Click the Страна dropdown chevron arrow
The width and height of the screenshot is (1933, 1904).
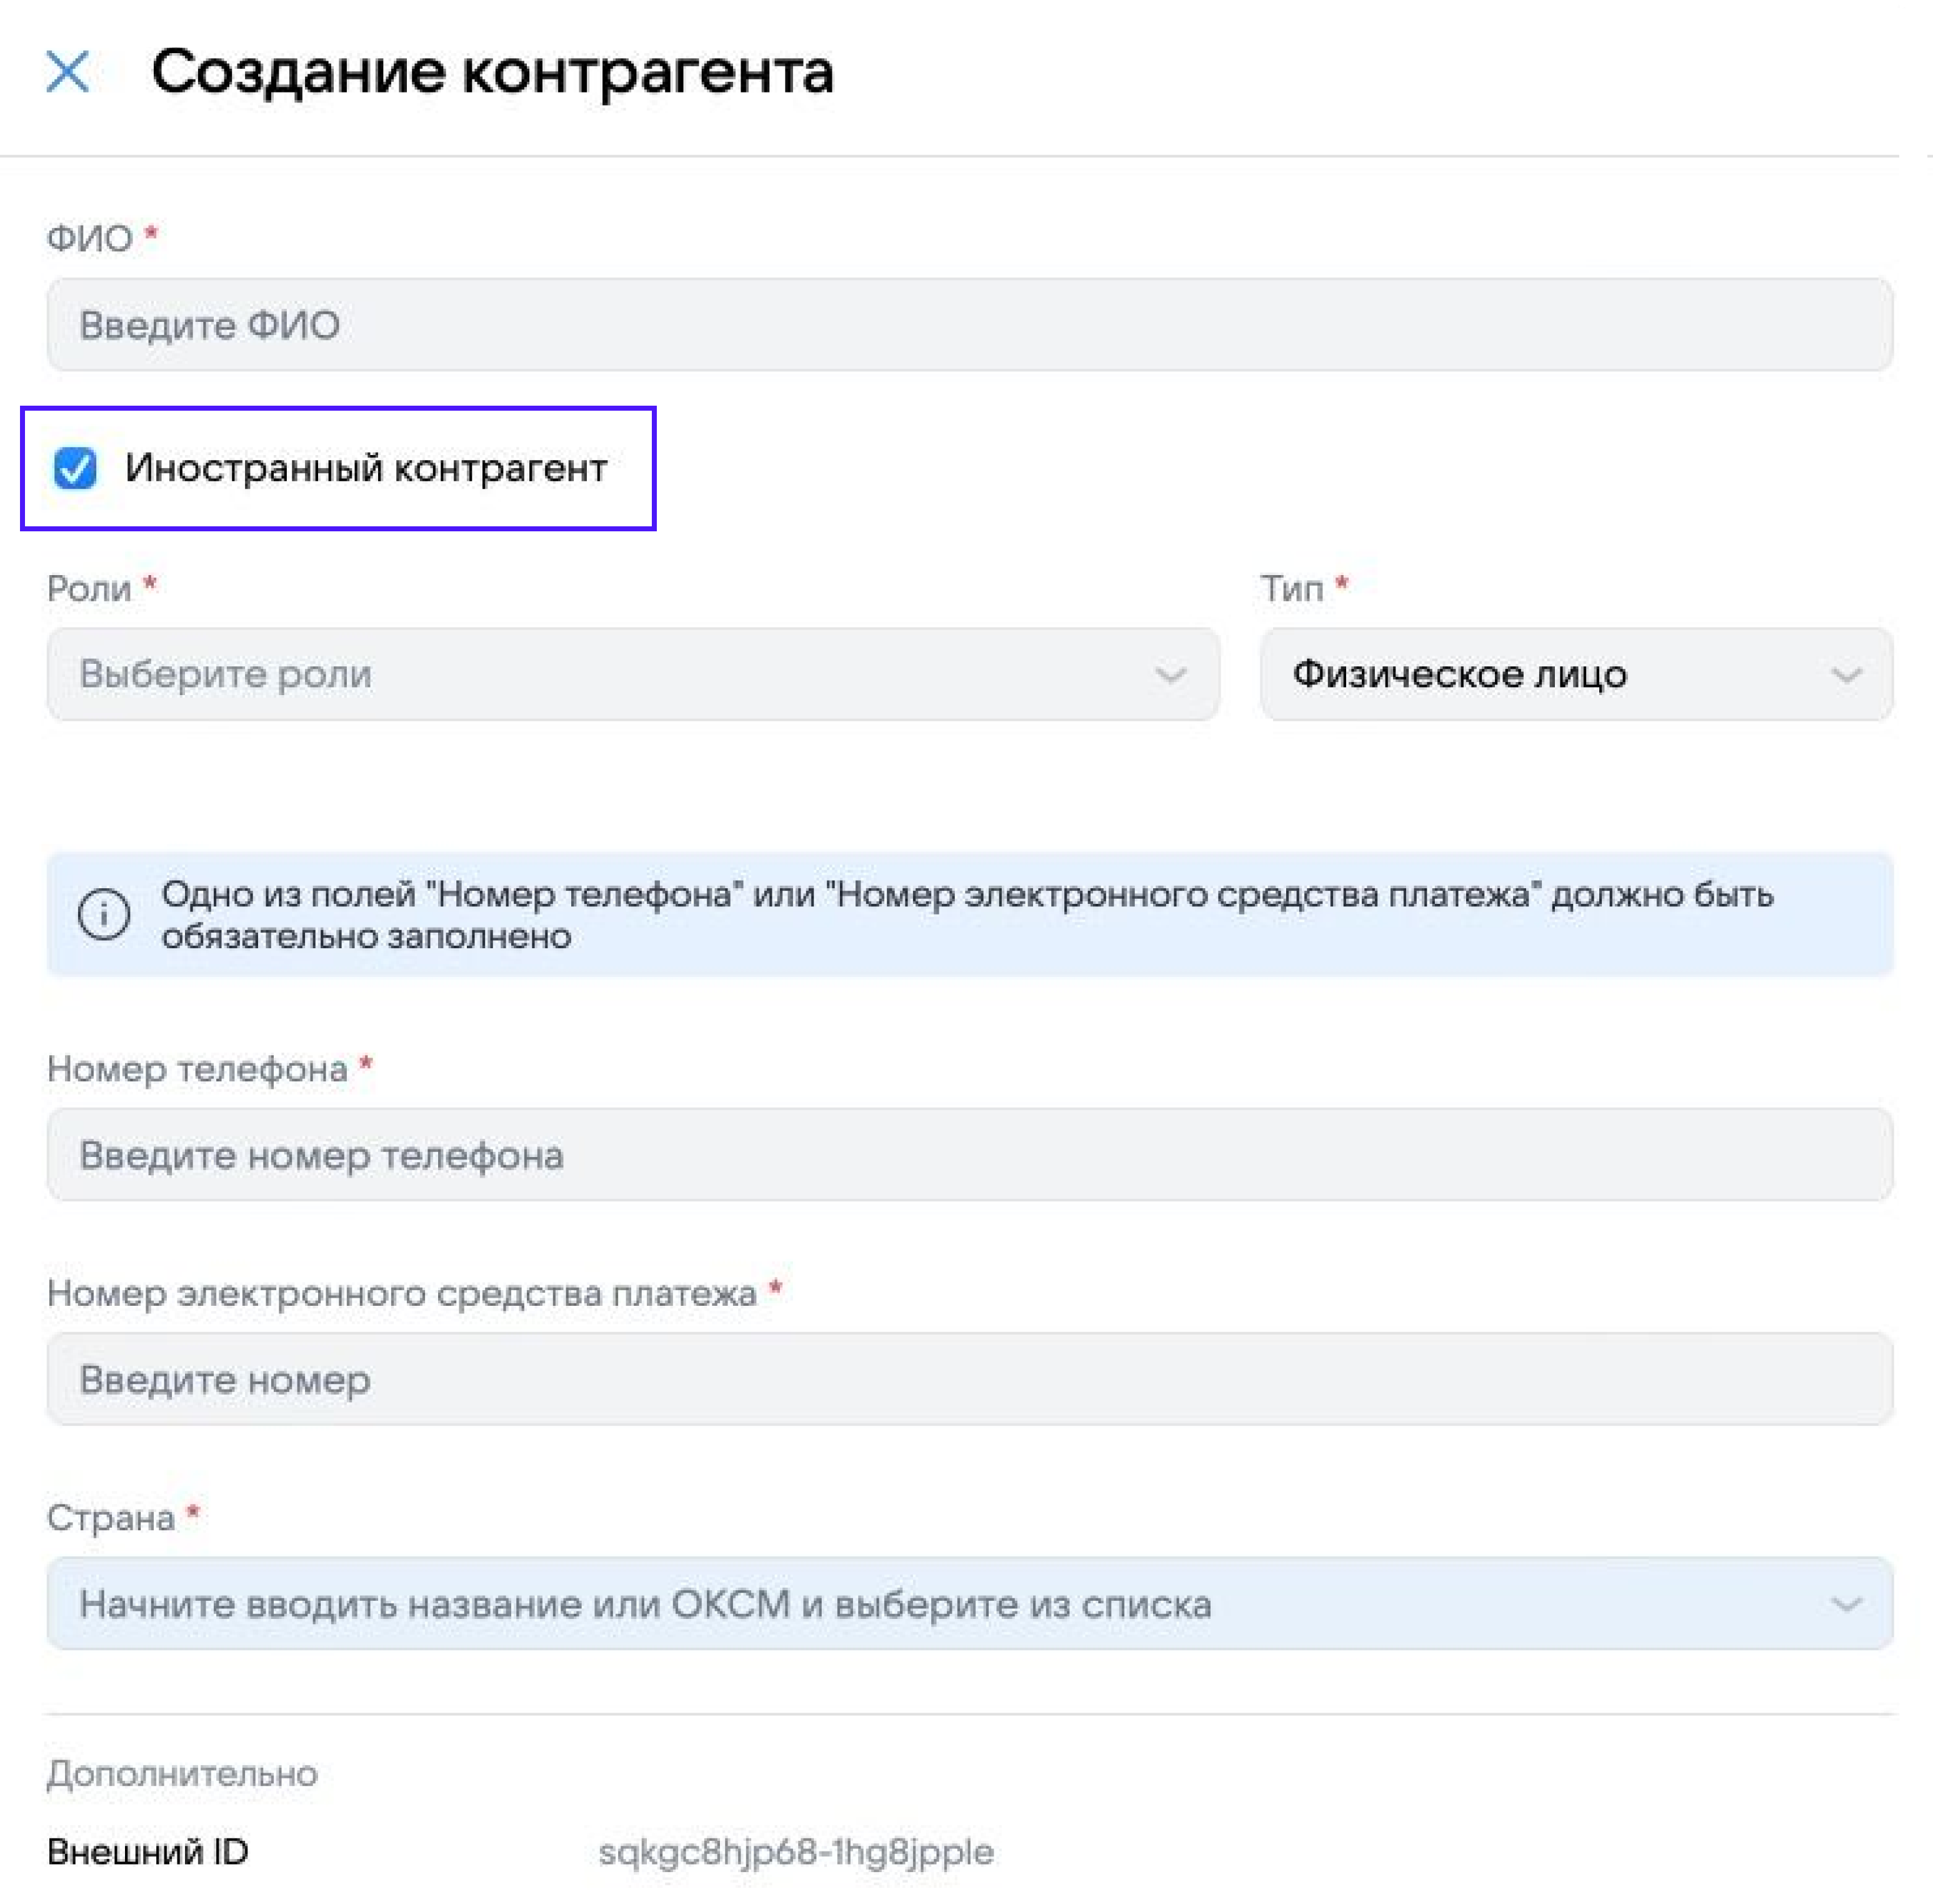click(1846, 1605)
